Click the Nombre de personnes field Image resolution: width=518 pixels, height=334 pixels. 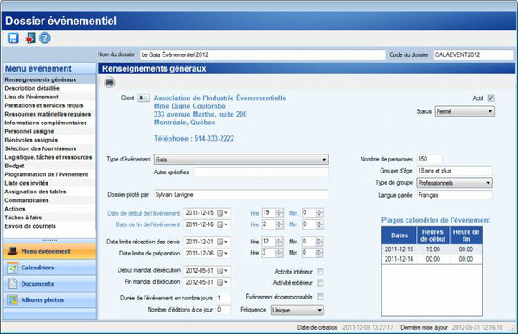(x=429, y=159)
